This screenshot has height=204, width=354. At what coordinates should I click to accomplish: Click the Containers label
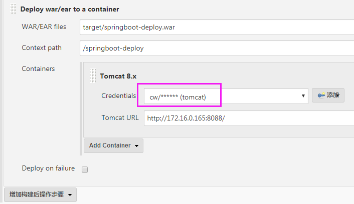pos(38,68)
